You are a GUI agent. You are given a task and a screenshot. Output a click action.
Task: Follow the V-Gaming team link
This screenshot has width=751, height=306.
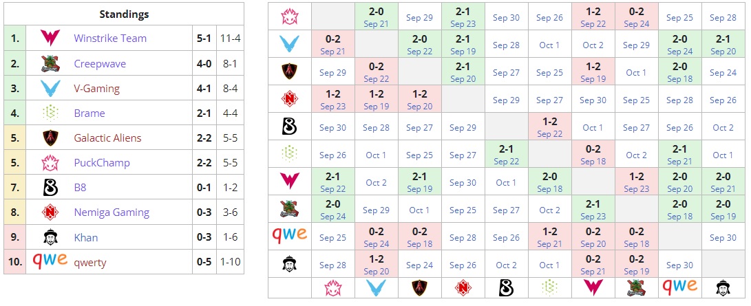click(97, 89)
